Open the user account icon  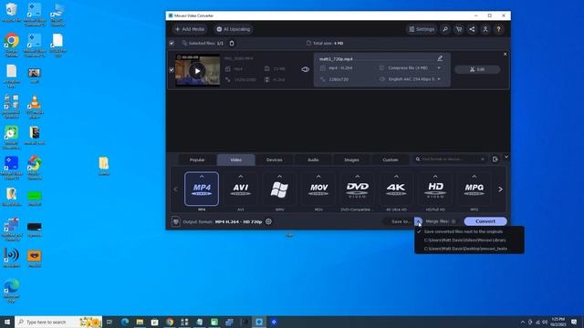485,29
